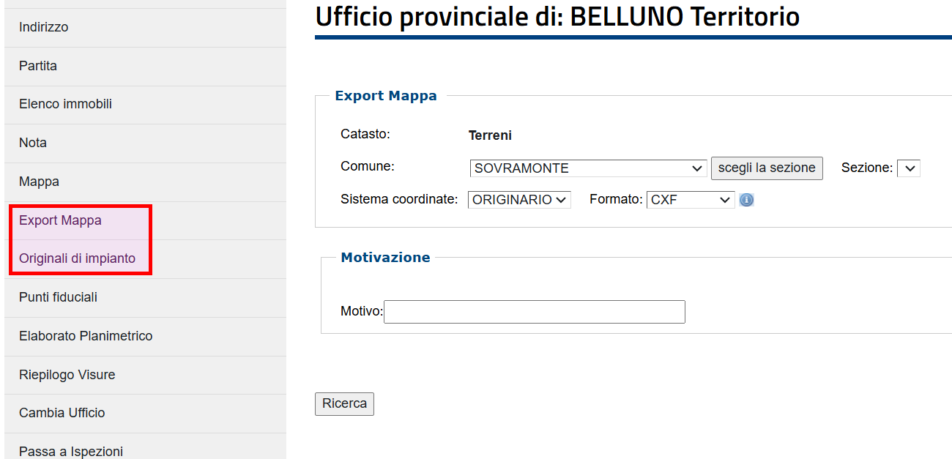Click into the Motivo text field
The width and height of the screenshot is (952, 459).
tap(535, 312)
